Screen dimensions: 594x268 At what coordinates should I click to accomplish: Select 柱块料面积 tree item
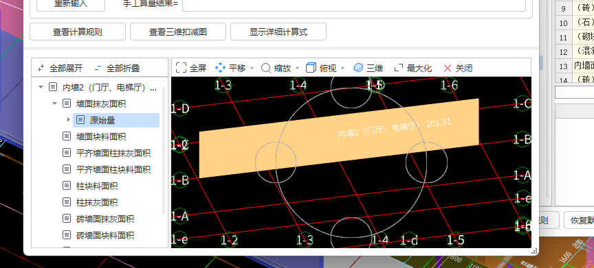(x=97, y=186)
